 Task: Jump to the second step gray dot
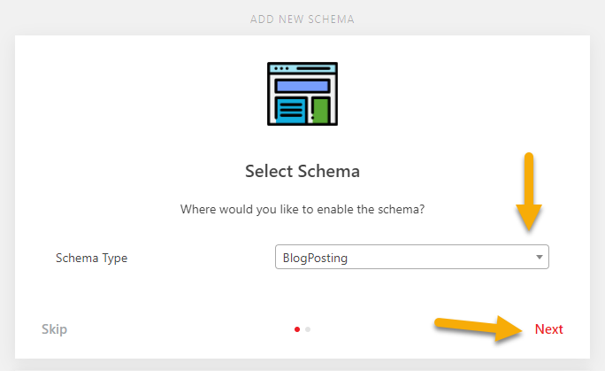coord(308,329)
